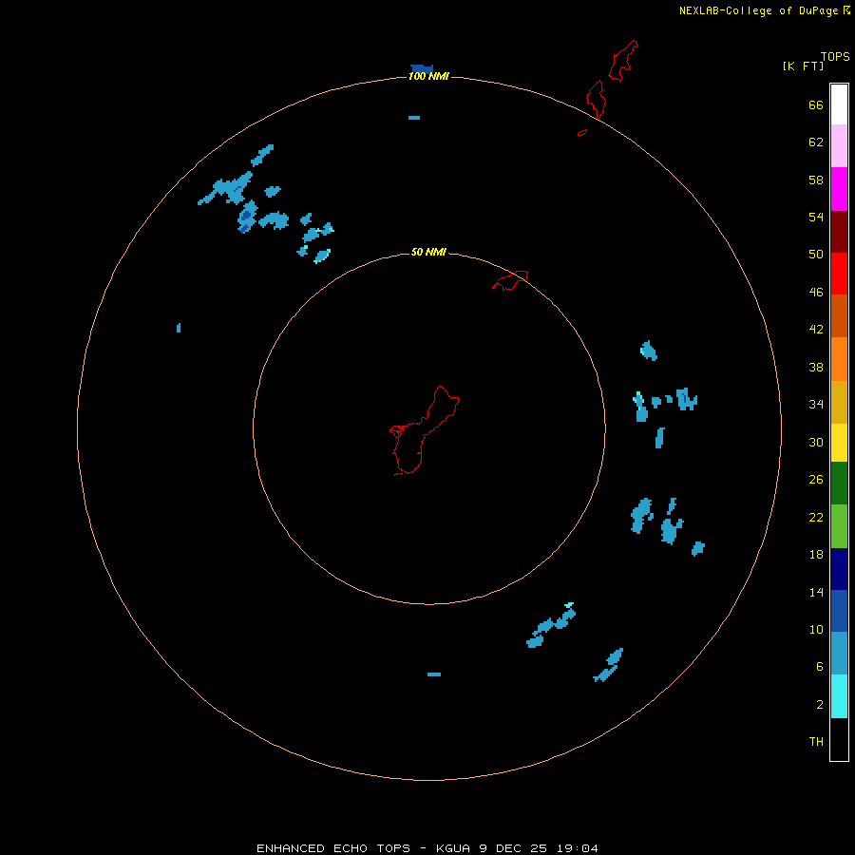The width and height of the screenshot is (855, 855).
Task: Click the [K FT] units label
Action: click(803, 66)
